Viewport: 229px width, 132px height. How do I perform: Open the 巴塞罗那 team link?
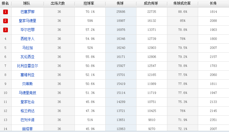pos(27,12)
